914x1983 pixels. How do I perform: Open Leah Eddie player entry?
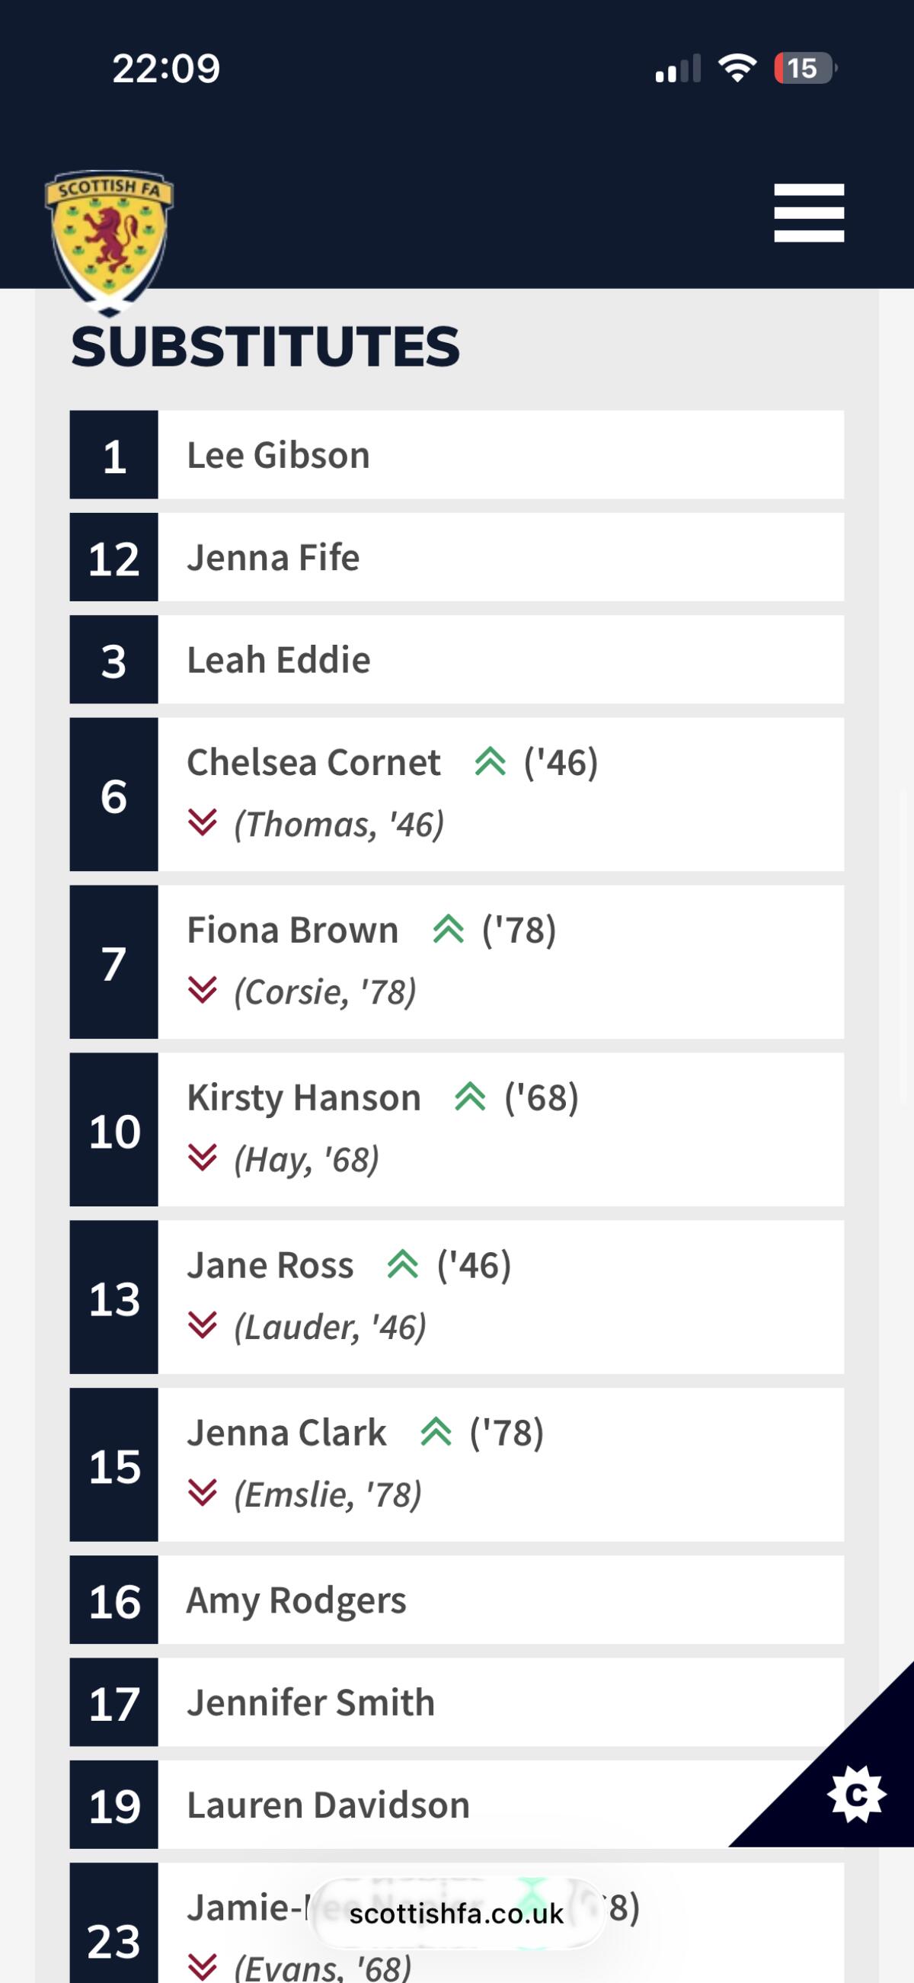(457, 660)
